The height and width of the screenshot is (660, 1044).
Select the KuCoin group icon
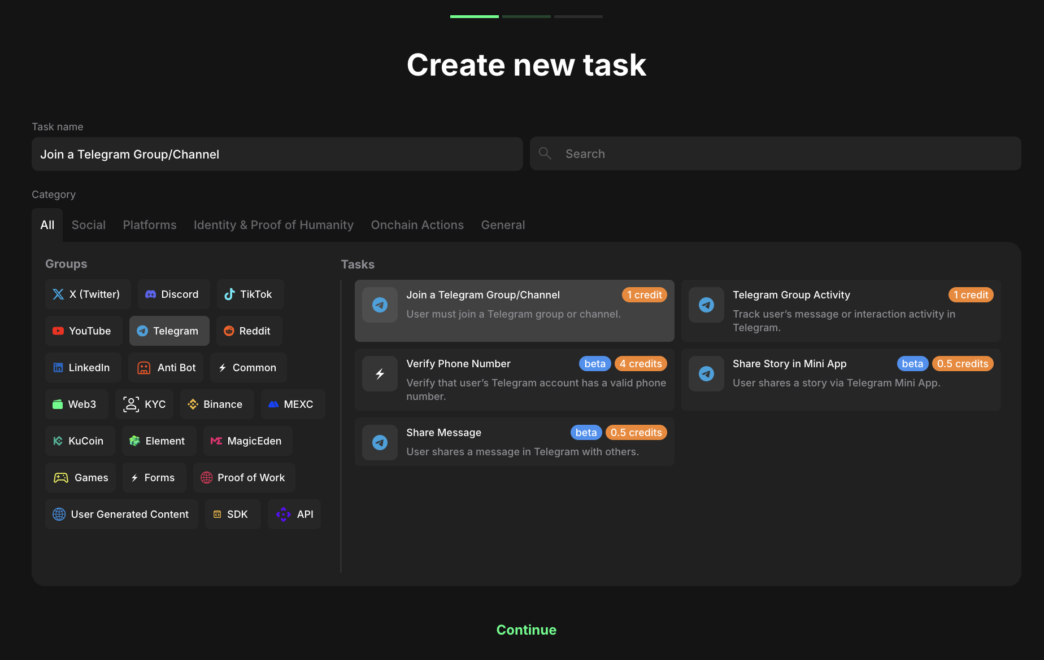[58, 441]
